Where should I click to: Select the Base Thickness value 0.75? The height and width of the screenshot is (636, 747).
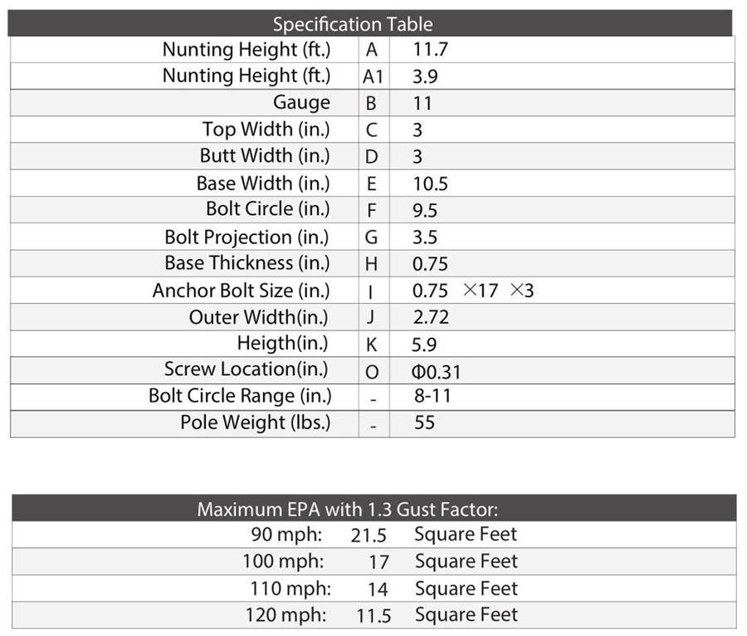click(430, 264)
